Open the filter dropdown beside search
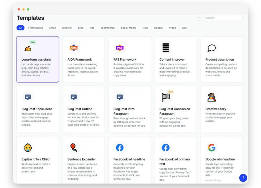Viewport: 261px width, 188px height. [x=199, y=18]
